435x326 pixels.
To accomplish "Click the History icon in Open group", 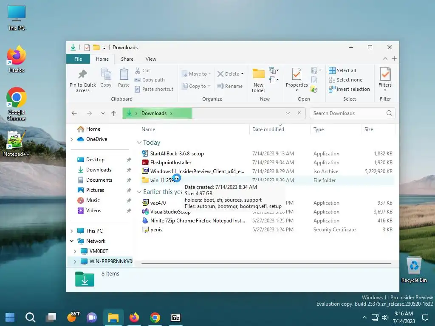I will [x=314, y=90].
